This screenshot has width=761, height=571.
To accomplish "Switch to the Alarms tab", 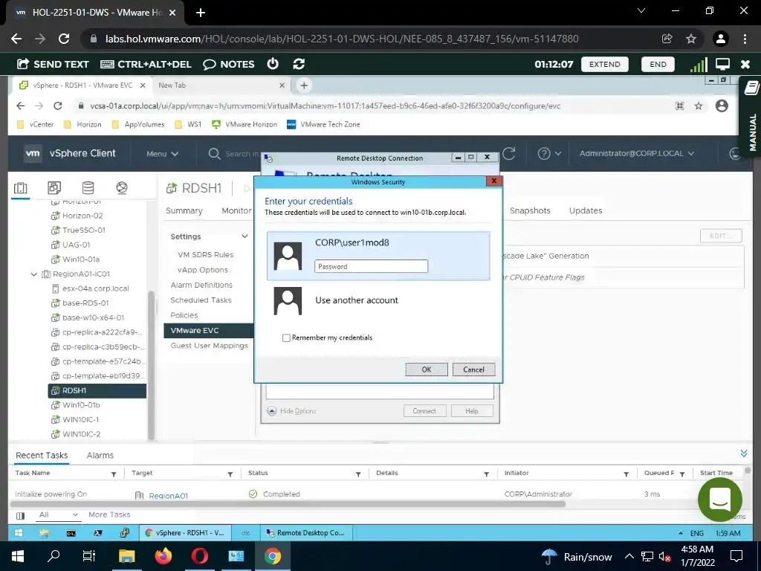I will pyautogui.click(x=100, y=456).
